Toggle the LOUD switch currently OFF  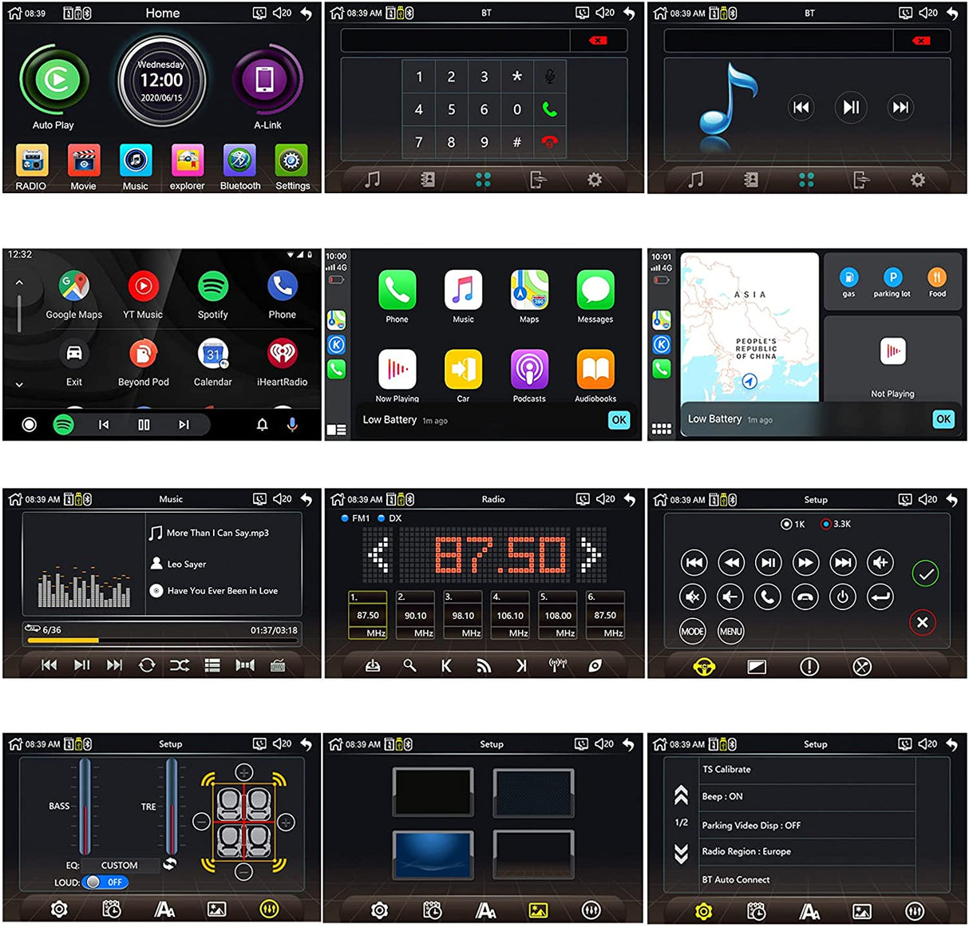click(x=105, y=882)
